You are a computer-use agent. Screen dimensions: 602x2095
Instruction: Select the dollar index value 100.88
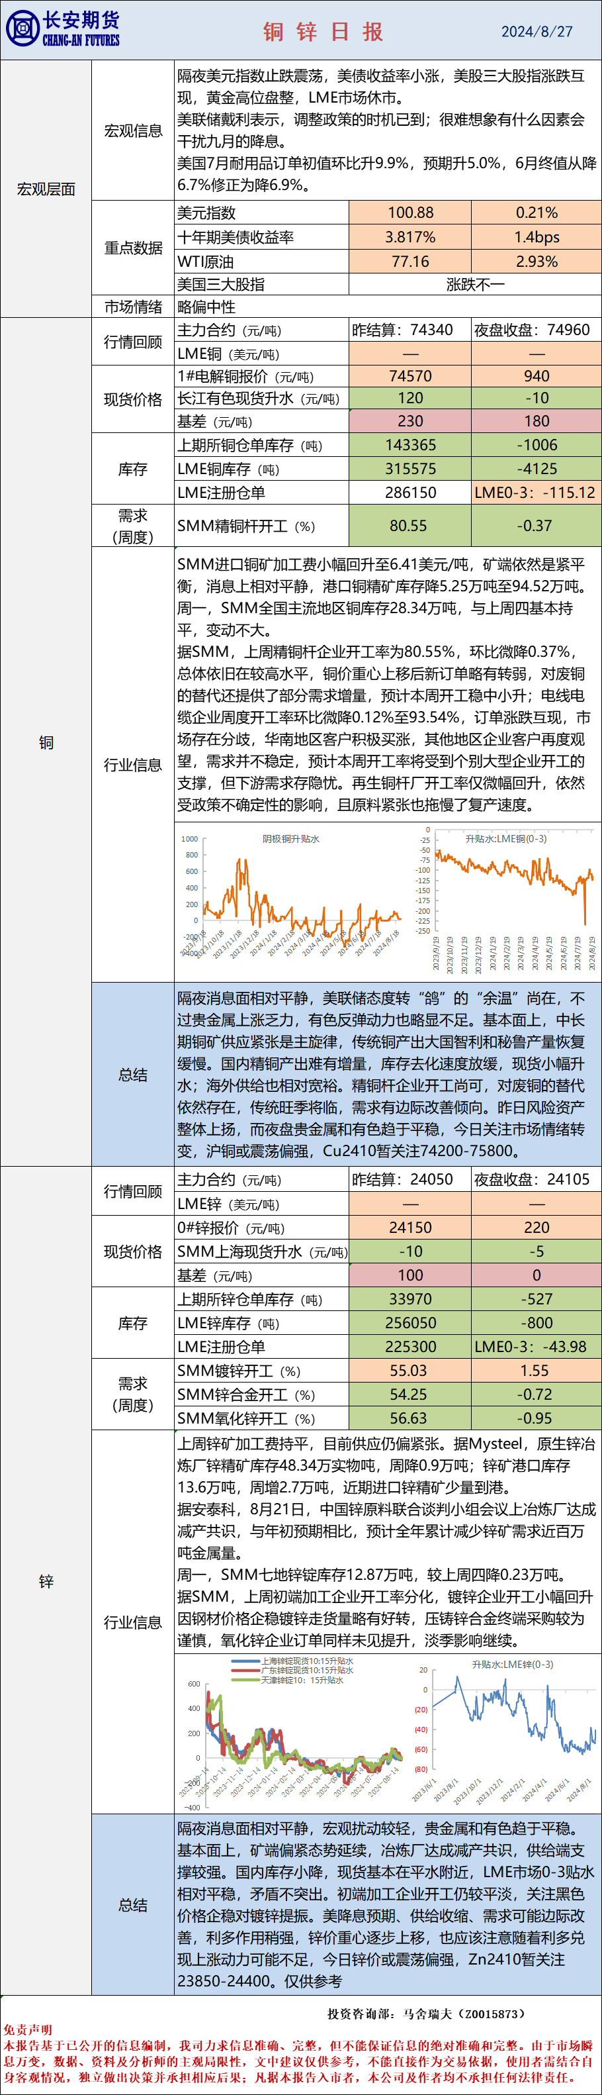(410, 213)
